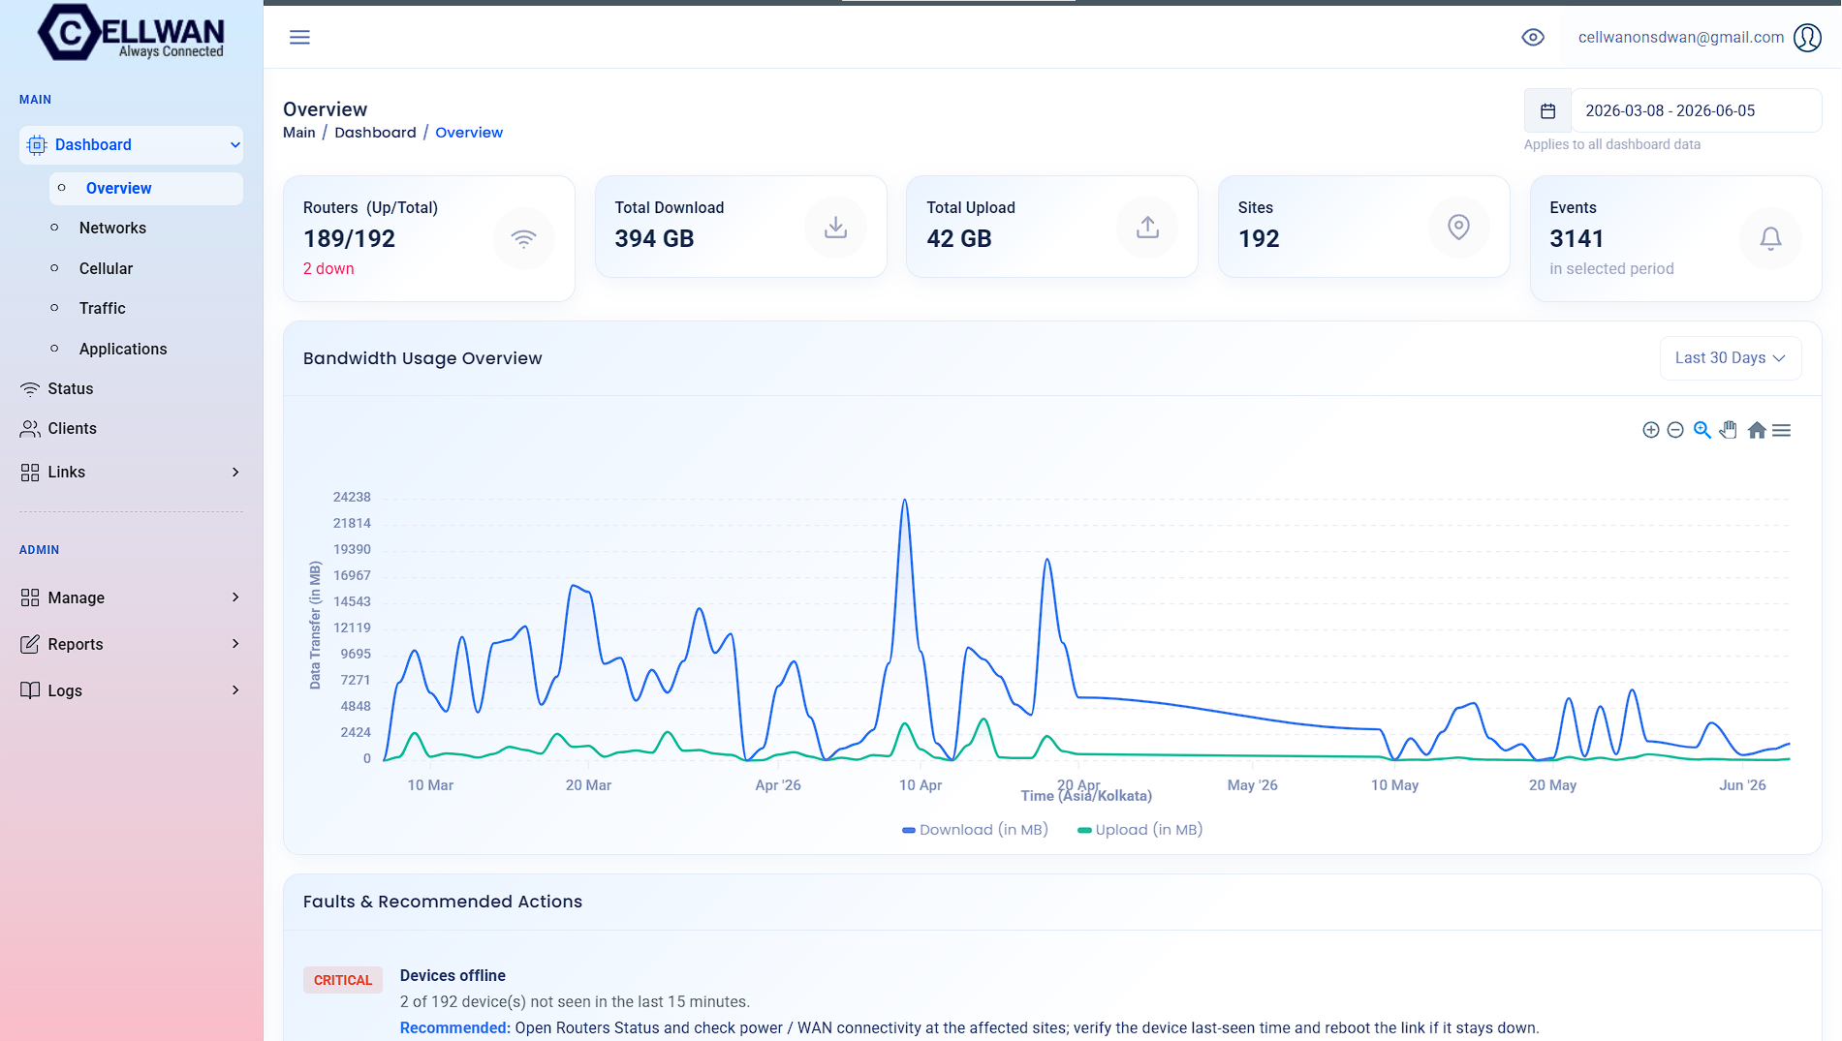Expand the Links menu chevron
The width and height of the screenshot is (1842, 1041).
235,473
